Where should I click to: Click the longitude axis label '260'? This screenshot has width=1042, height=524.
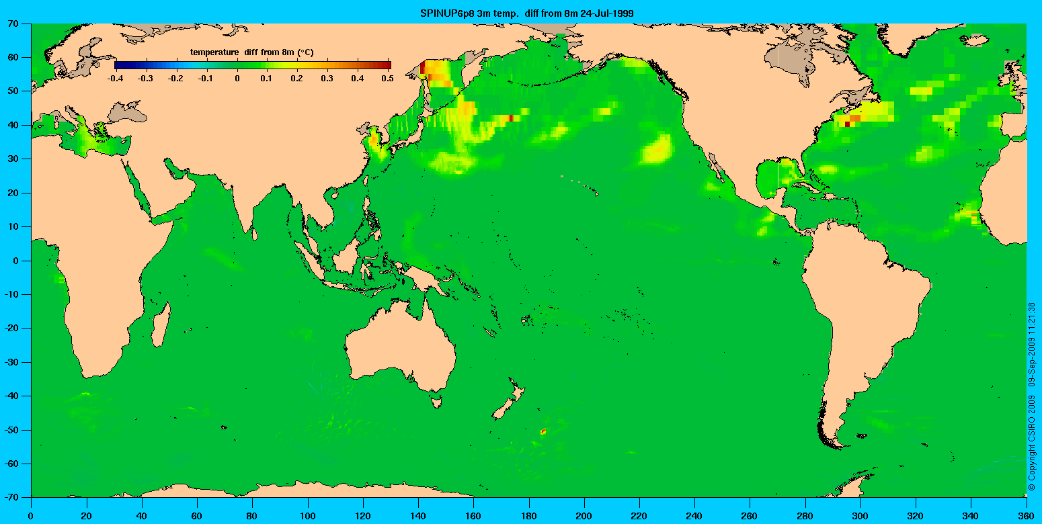click(x=750, y=517)
